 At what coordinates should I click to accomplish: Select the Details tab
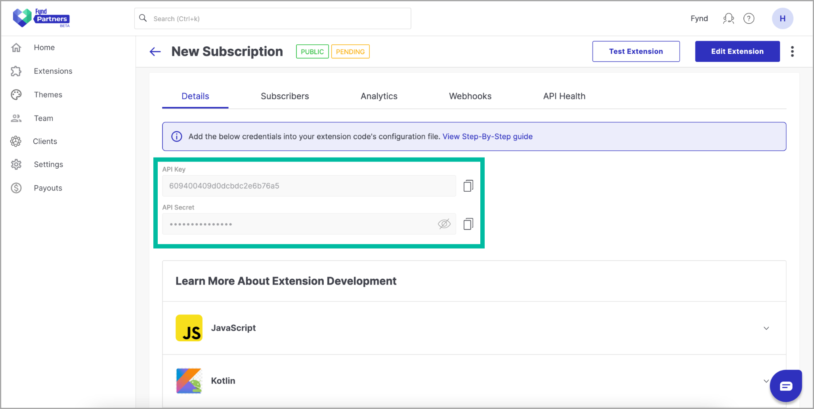tap(195, 96)
